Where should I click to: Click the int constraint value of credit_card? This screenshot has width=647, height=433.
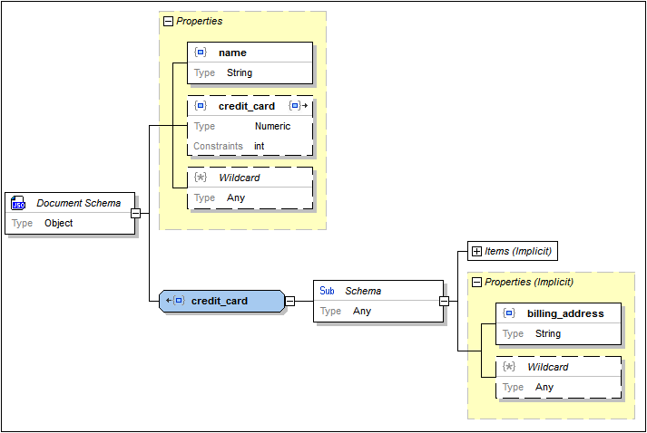[x=260, y=146]
